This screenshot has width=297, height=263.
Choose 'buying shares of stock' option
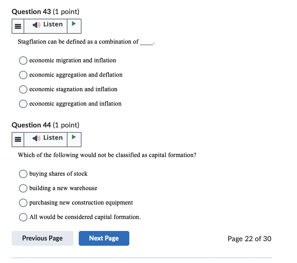pyautogui.click(x=23, y=174)
